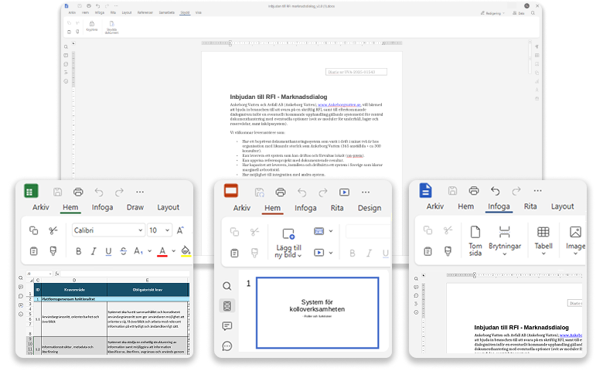Click Paste icon in document panel ribbon

(x=428, y=251)
